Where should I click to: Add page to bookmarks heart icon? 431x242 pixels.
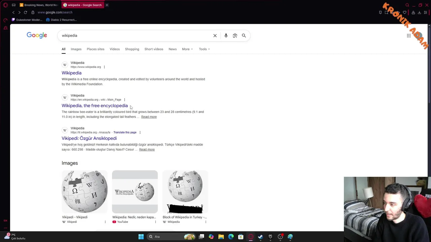point(404,12)
